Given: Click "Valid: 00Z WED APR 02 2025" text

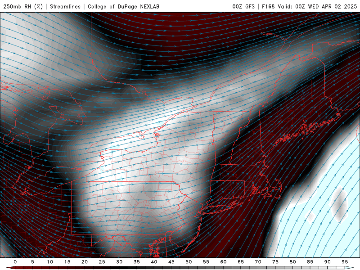Looking at the screenshot, I should (317, 6).
